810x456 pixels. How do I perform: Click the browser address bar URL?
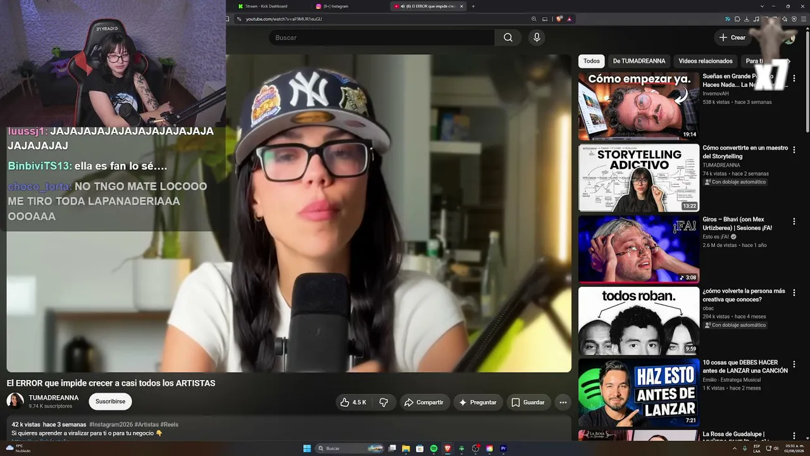coord(283,19)
